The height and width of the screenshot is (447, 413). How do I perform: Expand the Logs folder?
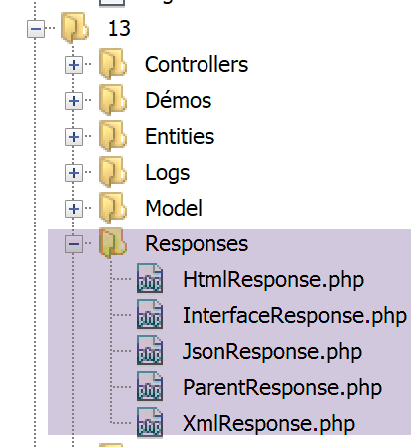click(74, 173)
